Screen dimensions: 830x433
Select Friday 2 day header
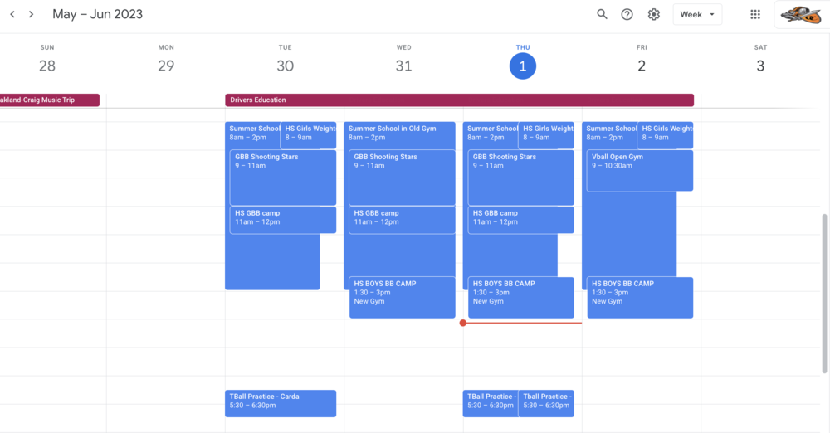coord(642,61)
